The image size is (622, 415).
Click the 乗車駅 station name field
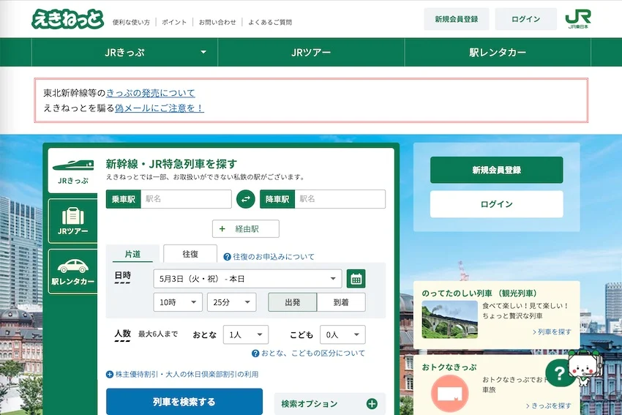tap(186, 199)
